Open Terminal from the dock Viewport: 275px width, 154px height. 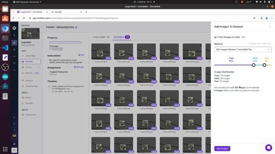click(5, 38)
